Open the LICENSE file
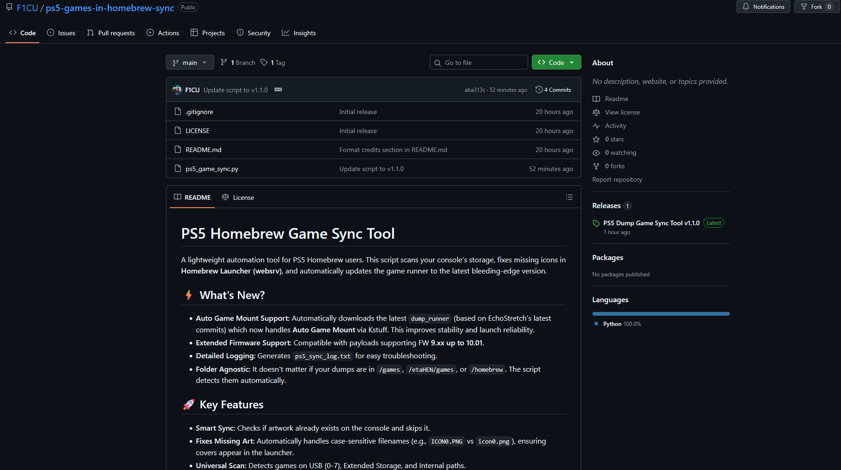The width and height of the screenshot is (841, 470). point(198,131)
